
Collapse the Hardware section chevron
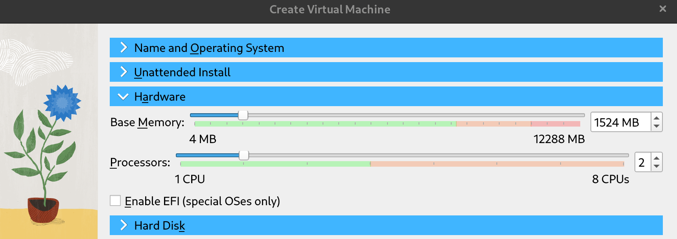coord(124,97)
